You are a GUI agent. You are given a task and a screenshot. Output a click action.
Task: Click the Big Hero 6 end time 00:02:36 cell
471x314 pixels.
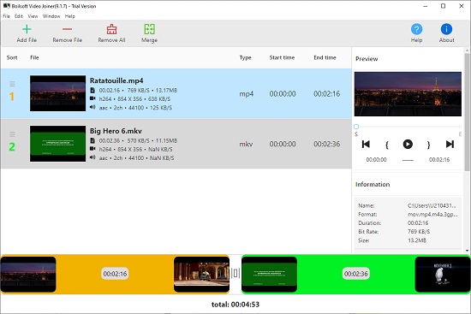pos(327,144)
